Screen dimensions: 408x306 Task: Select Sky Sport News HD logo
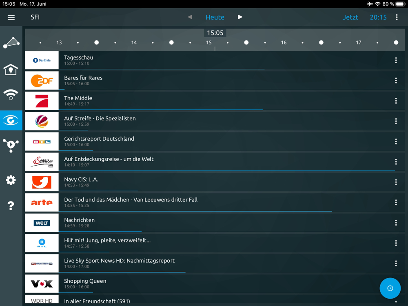coord(42,263)
